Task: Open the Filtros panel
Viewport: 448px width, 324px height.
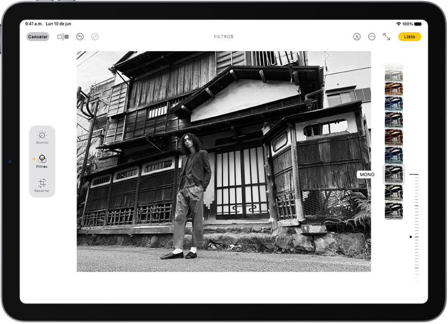Action: click(42, 161)
